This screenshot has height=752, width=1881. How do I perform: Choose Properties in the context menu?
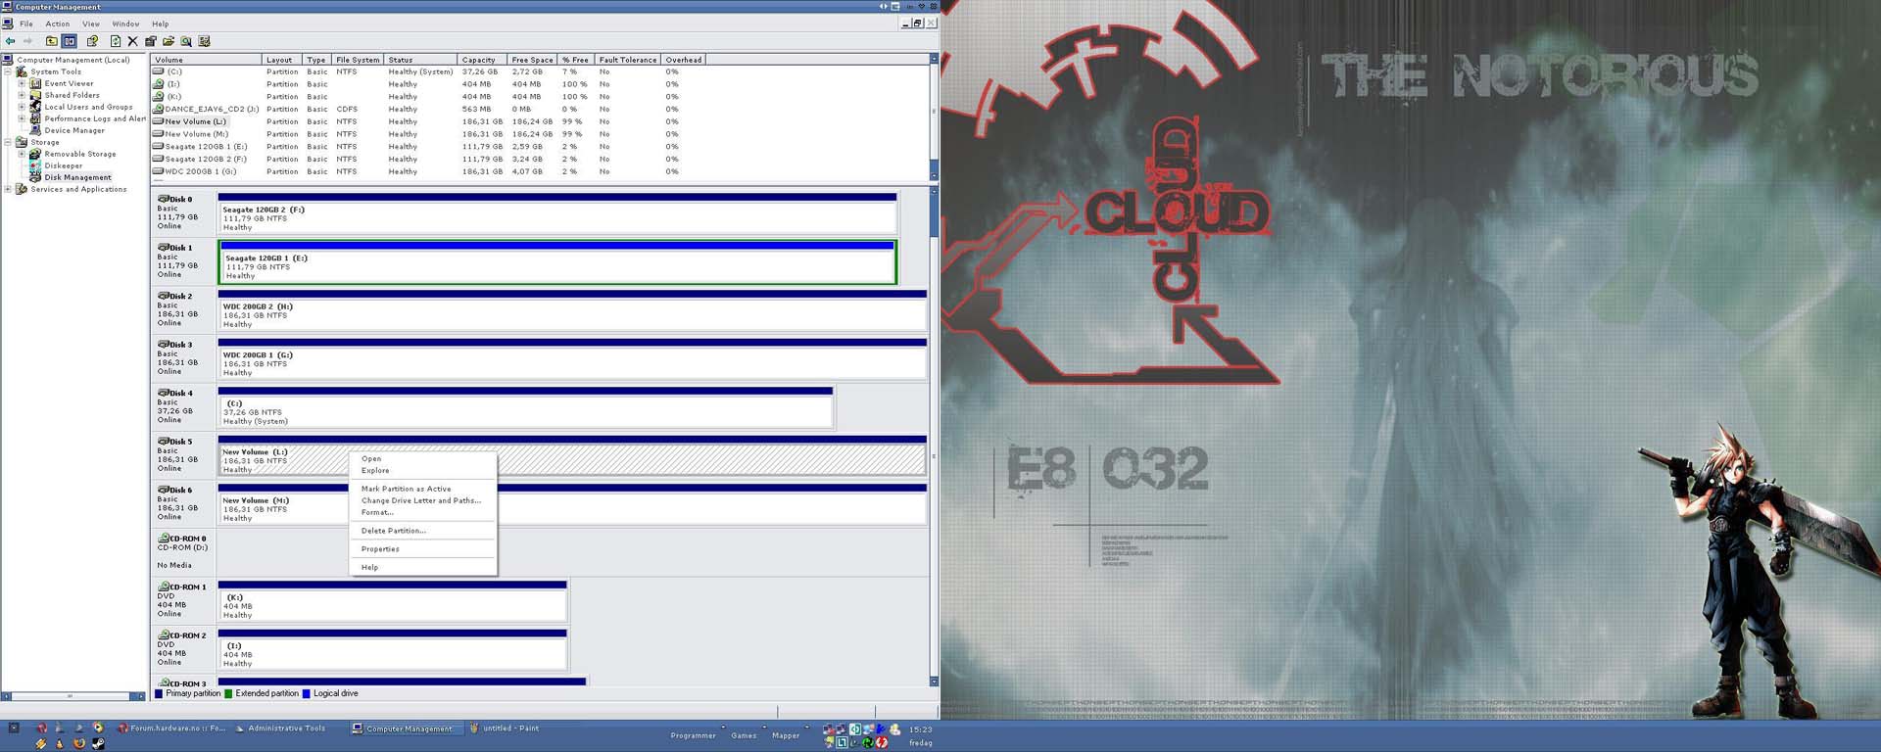[x=422, y=549]
